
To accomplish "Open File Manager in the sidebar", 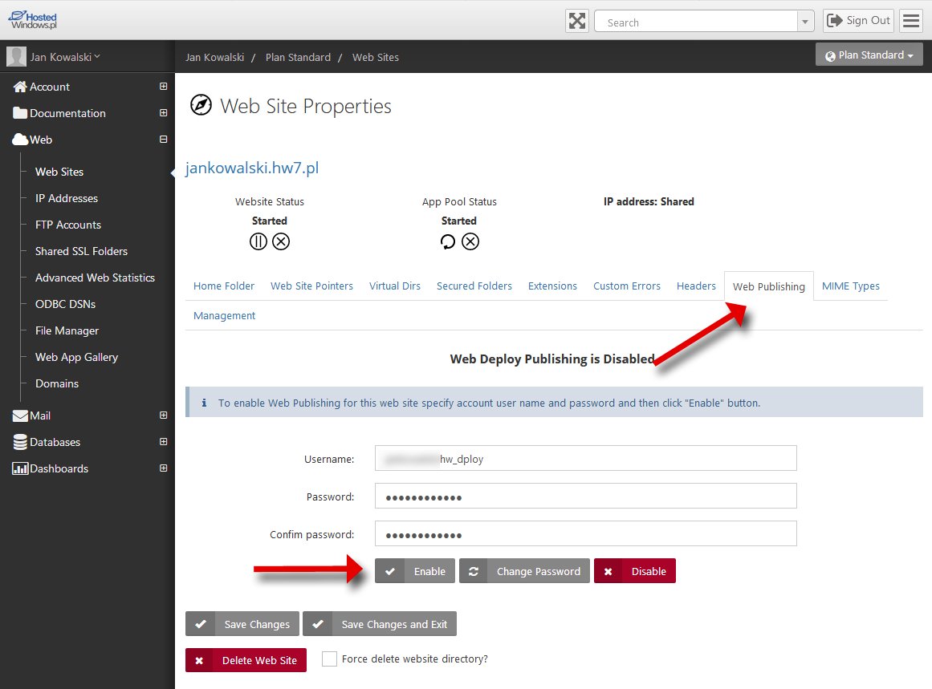I will pyautogui.click(x=67, y=330).
